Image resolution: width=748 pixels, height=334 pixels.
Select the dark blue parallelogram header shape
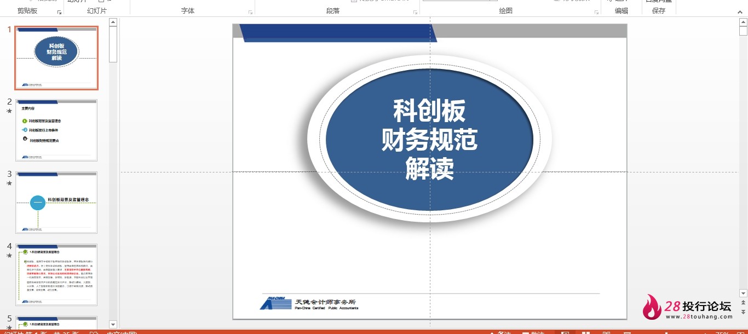click(x=338, y=33)
